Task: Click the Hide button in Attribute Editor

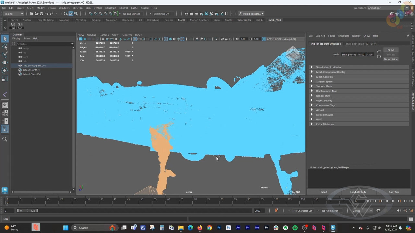Action: (x=395, y=59)
